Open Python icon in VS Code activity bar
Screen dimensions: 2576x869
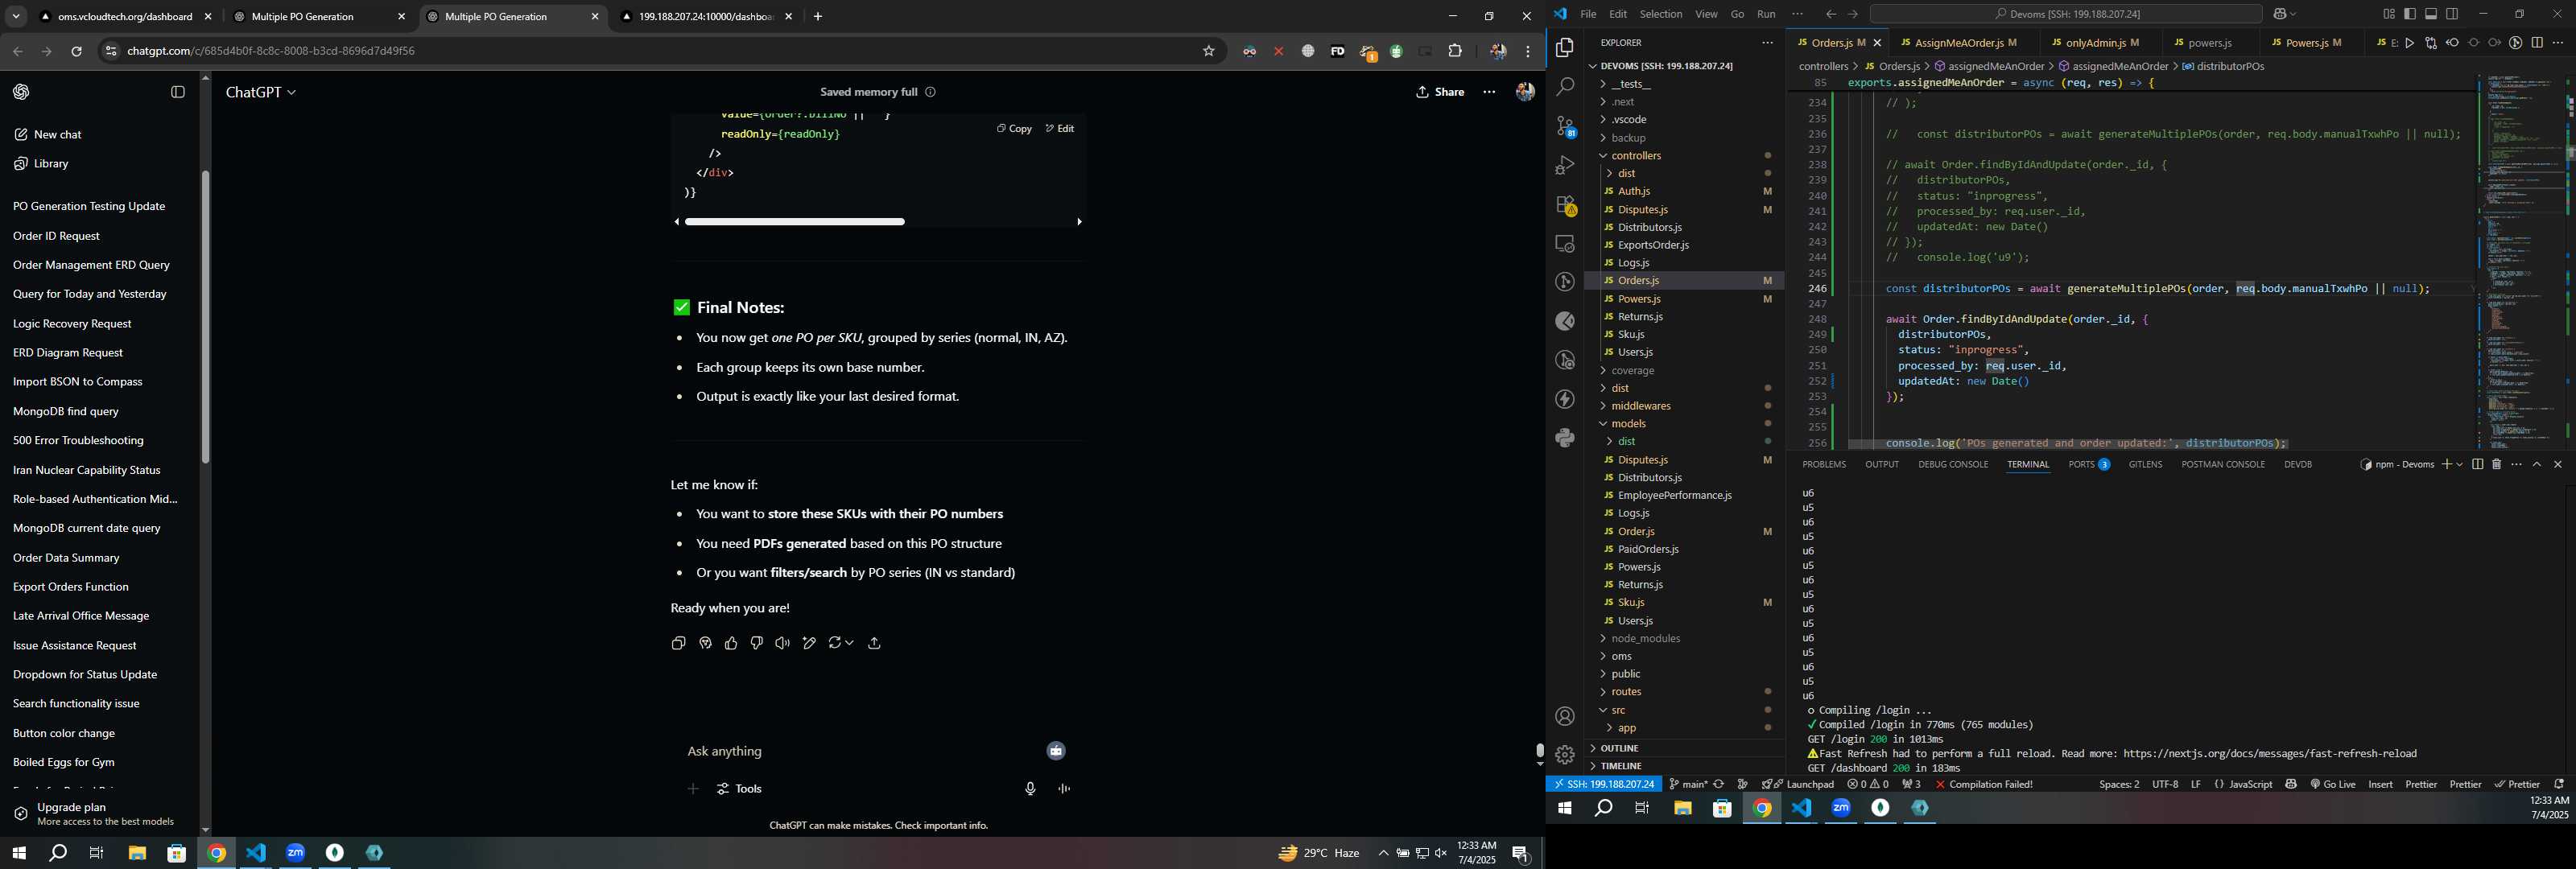pos(1565,438)
